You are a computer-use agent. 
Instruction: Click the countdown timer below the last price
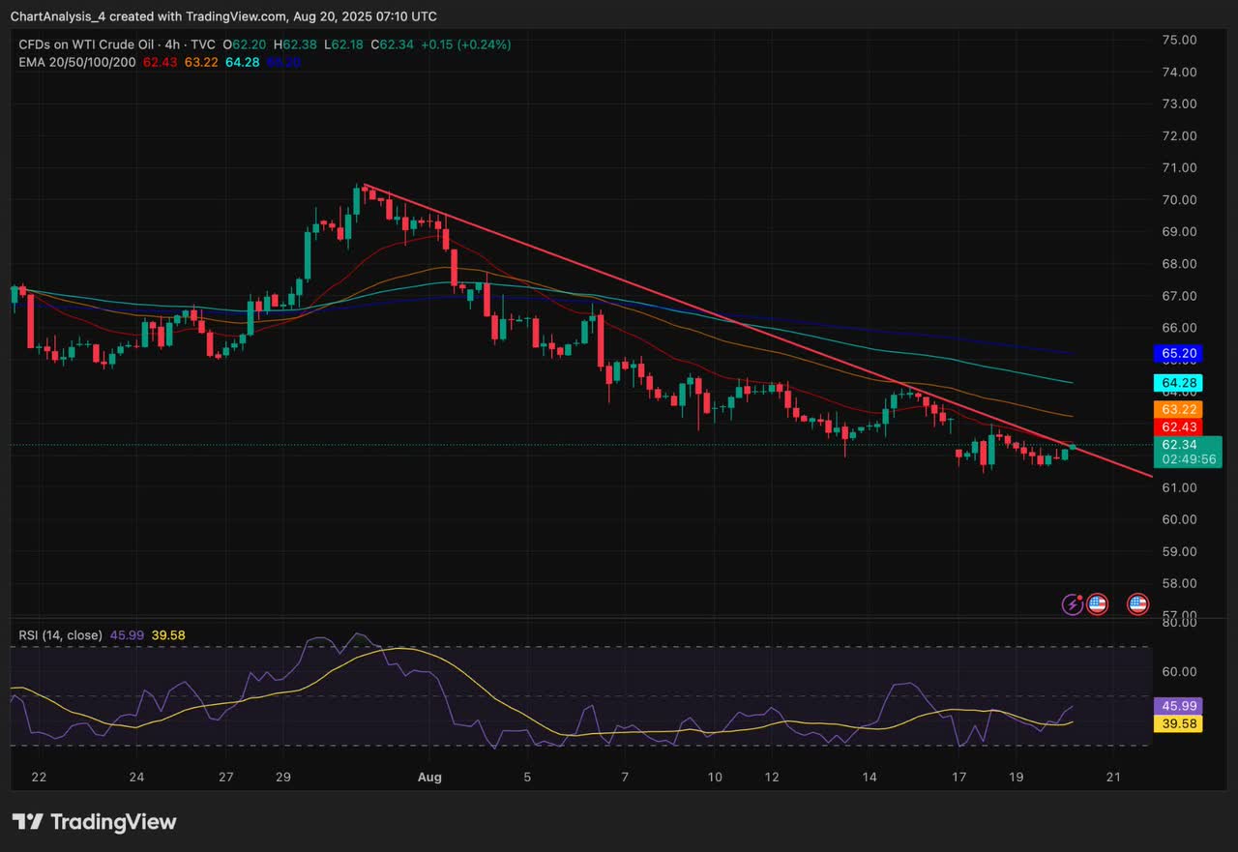[1188, 458]
